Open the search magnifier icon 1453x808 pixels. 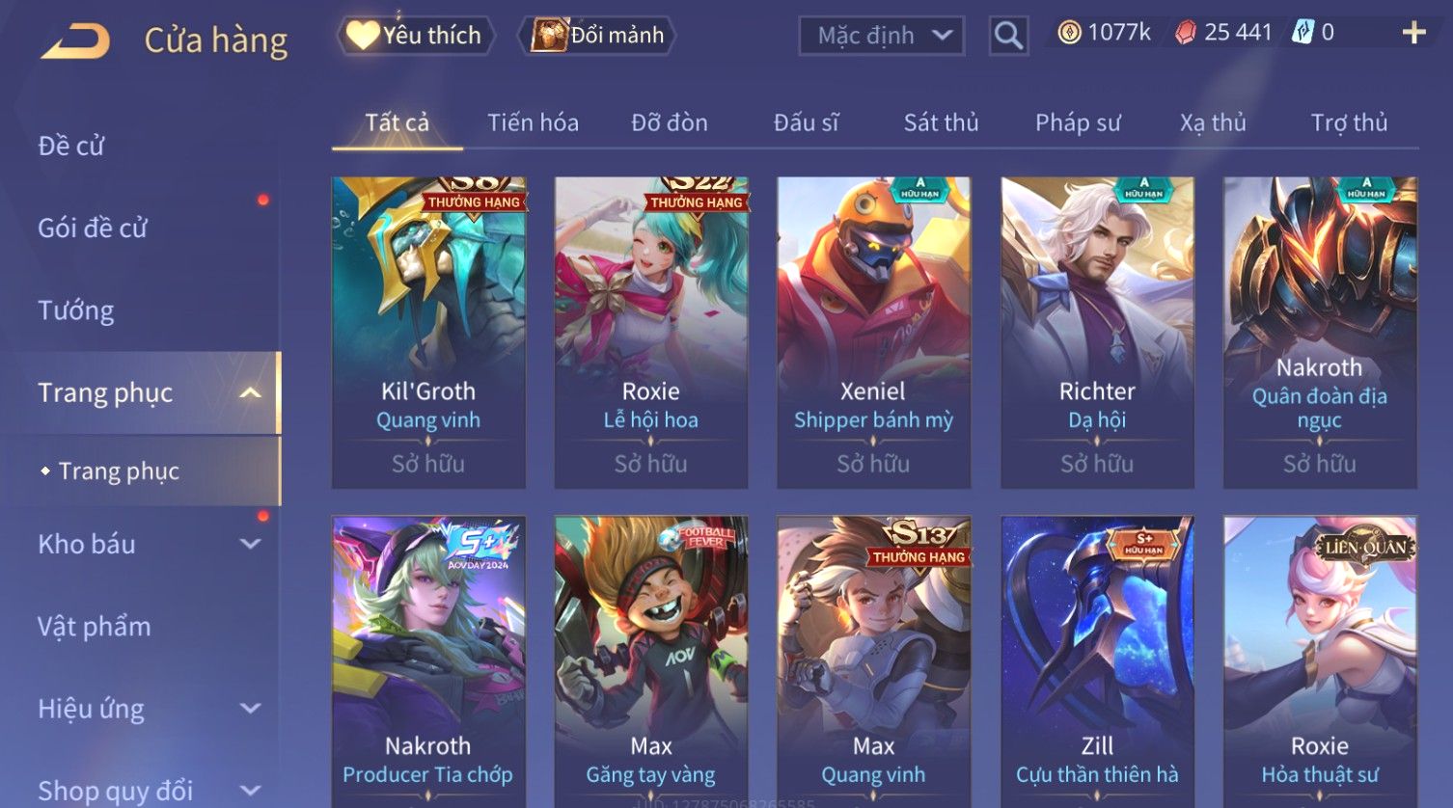coord(1008,36)
